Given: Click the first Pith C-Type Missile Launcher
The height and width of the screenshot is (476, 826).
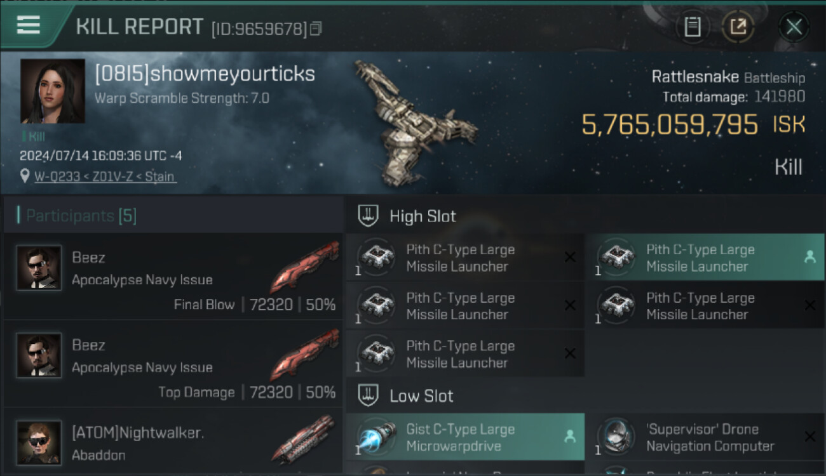Looking at the screenshot, I should (465, 258).
